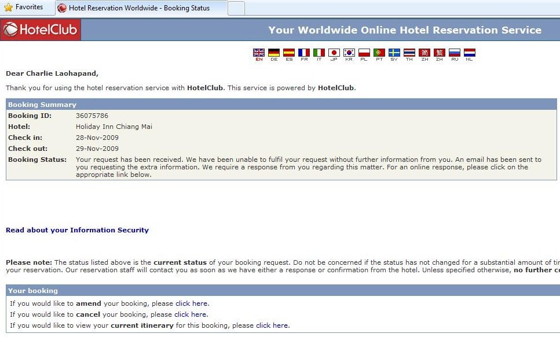Screen dimensions: 560x337
Task: Click the Dear Charlie Laohapand greeting
Action: point(52,73)
